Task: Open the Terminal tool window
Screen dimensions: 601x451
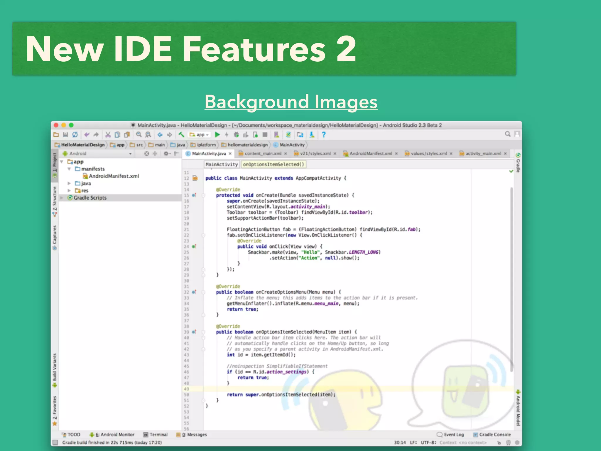Action: pyautogui.click(x=156, y=435)
